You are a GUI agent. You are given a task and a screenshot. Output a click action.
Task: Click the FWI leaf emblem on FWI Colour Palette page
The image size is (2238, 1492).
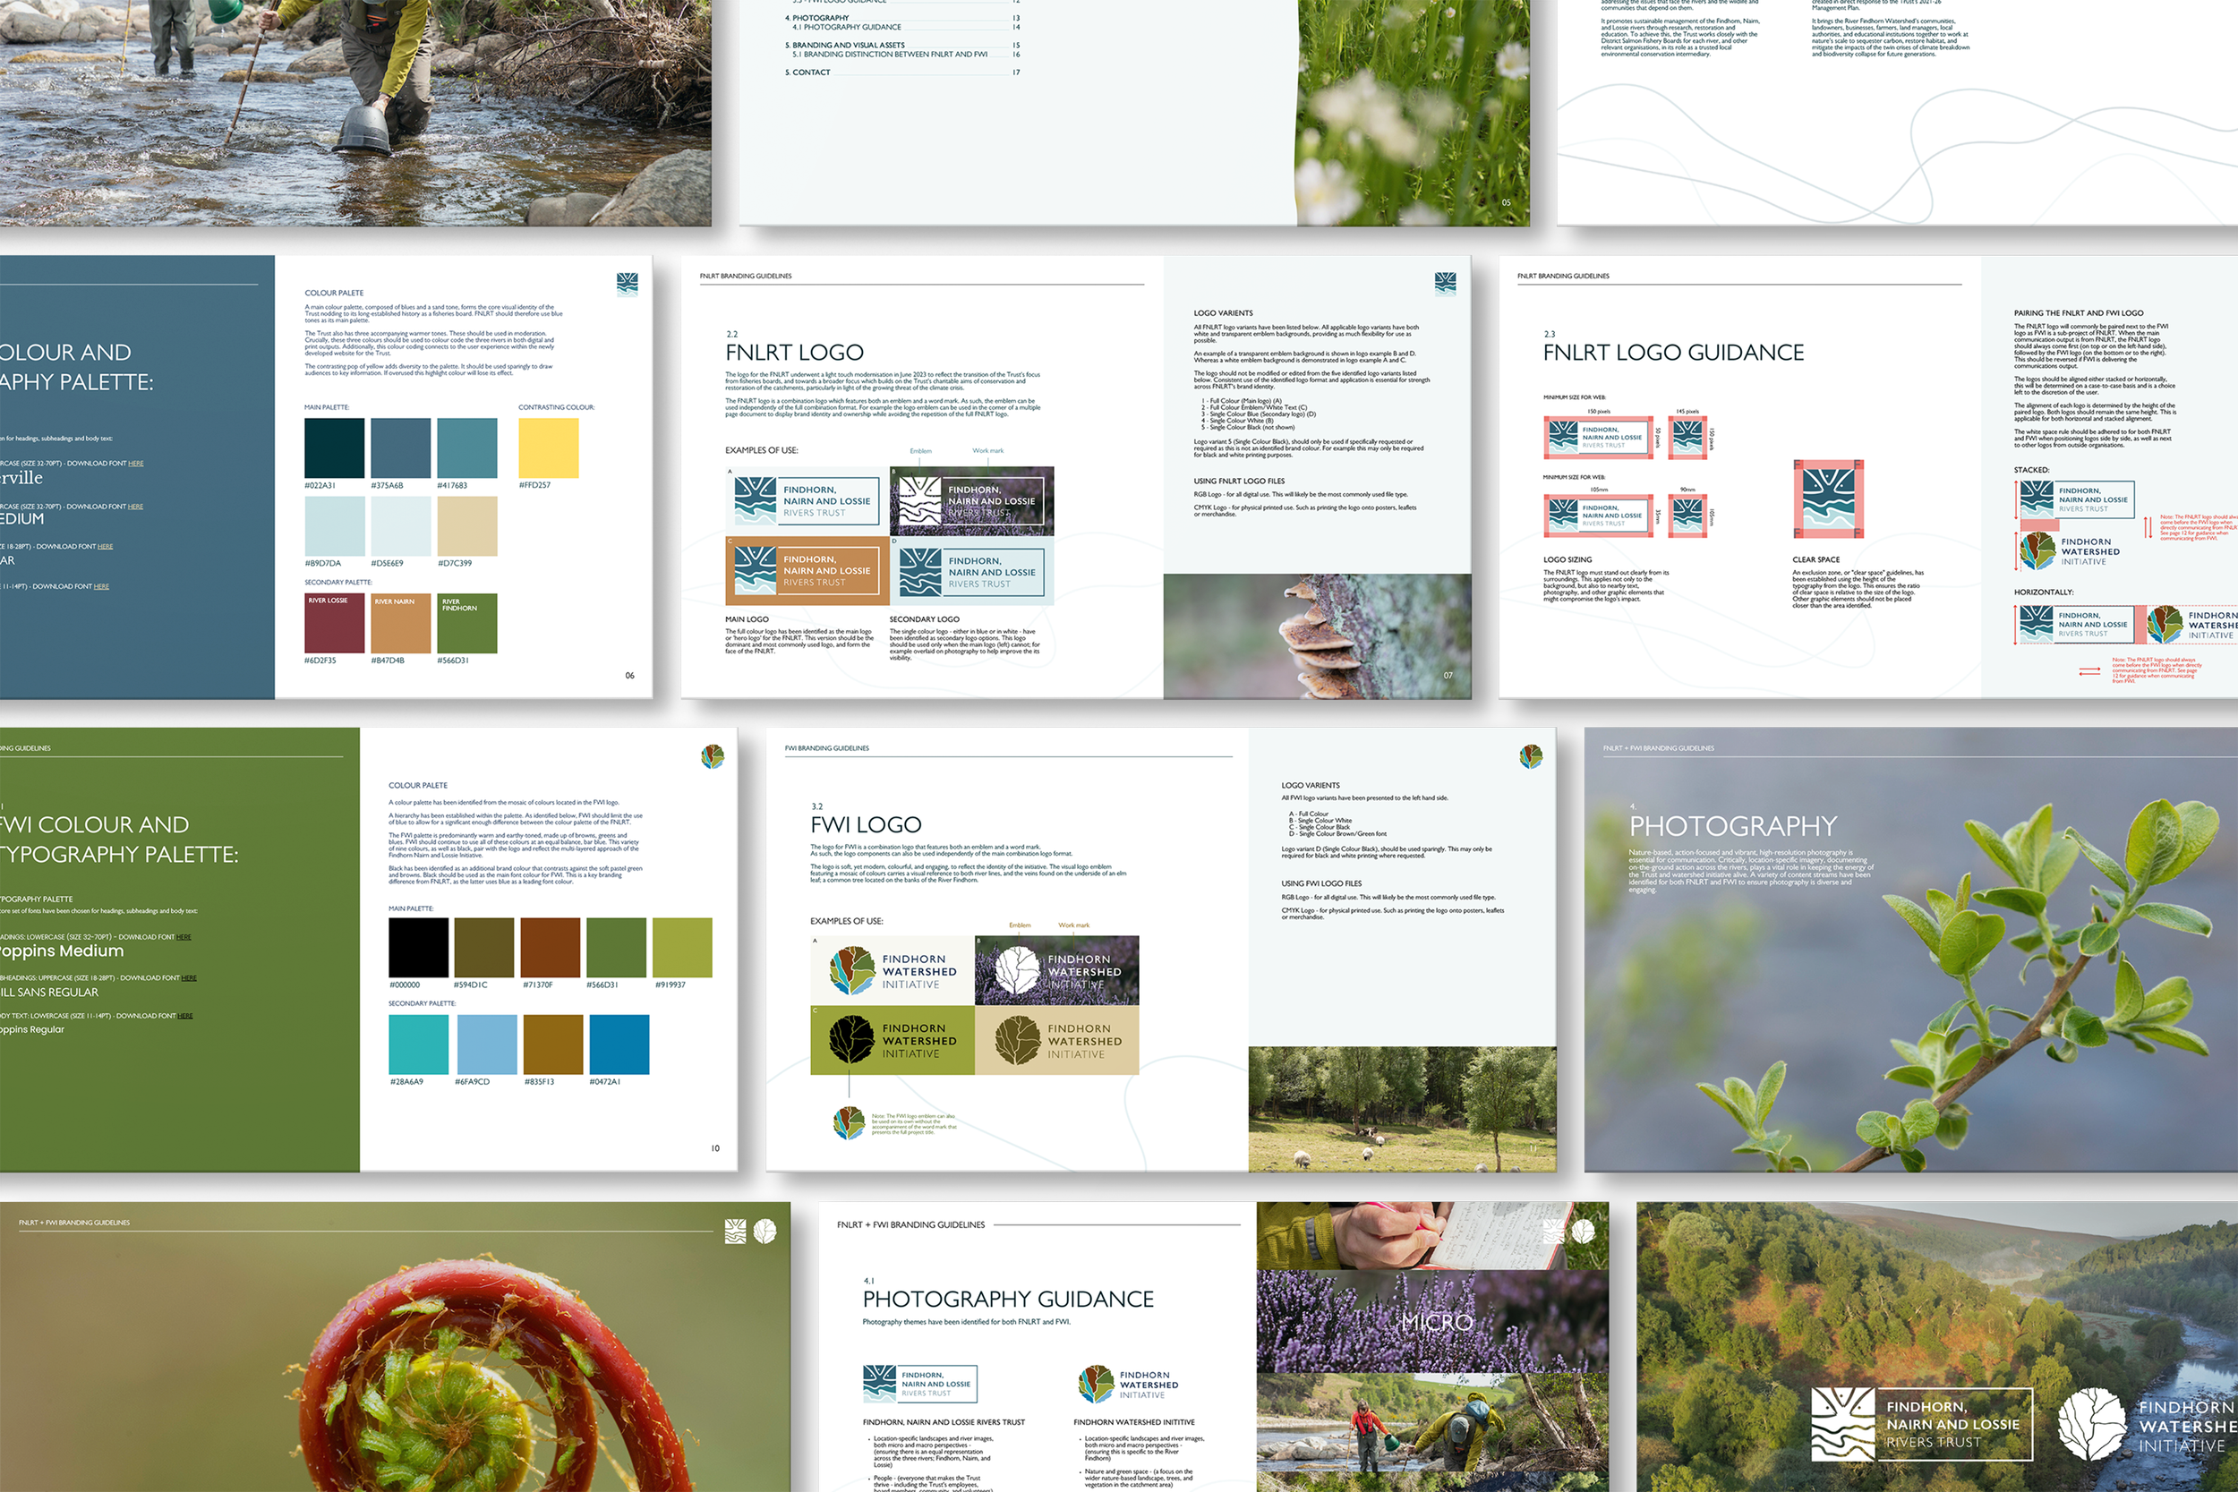click(x=713, y=756)
